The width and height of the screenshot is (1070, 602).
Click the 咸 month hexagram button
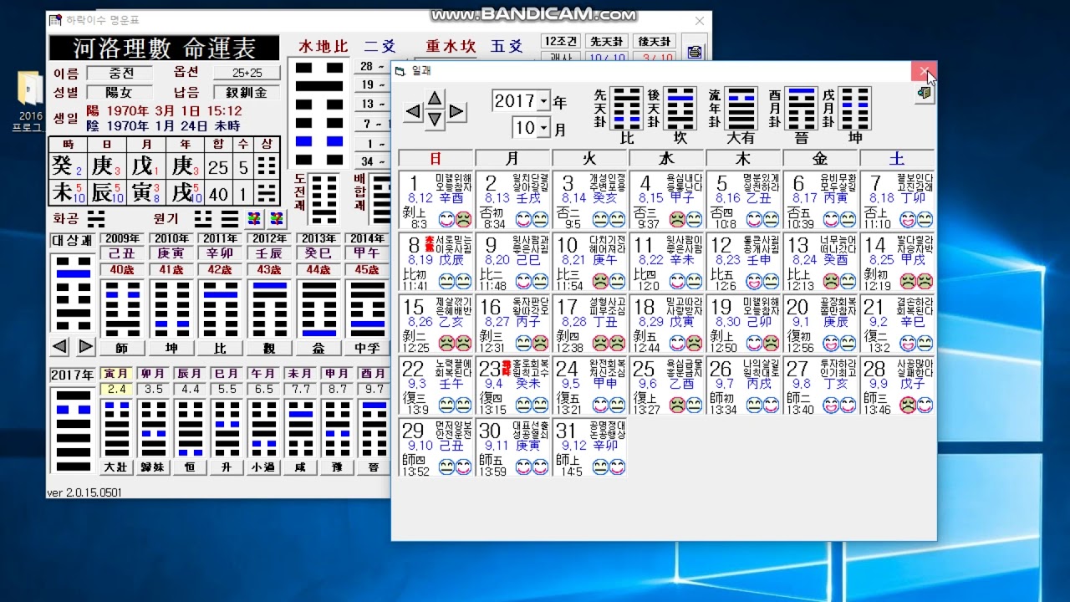coord(300,467)
